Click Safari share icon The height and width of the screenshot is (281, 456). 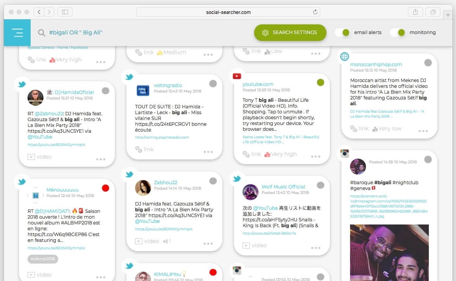click(x=415, y=12)
